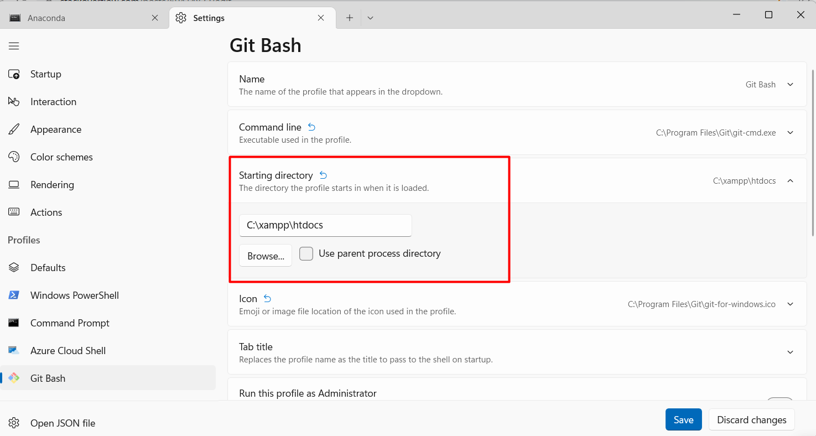This screenshot has height=436, width=816.
Task: Open the Actions section
Action: click(46, 212)
